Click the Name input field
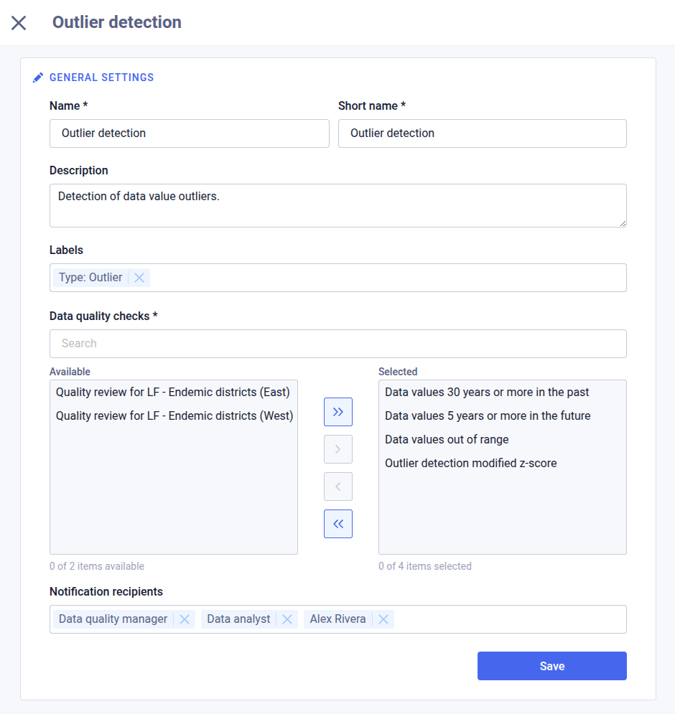Image resolution: width=675 pixels, height=714 pixels. (190, 133)
